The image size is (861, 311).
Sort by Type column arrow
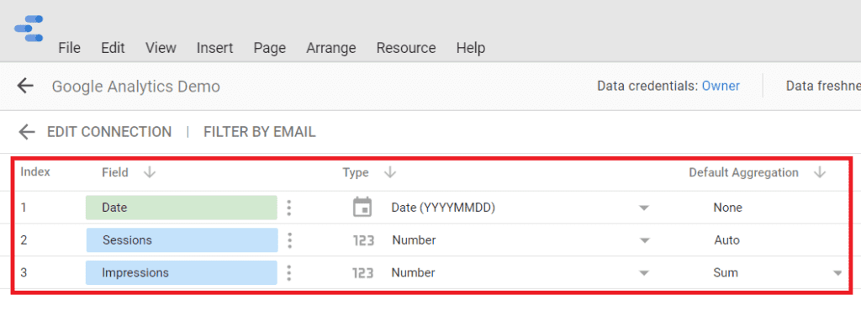(x=390, y=173)
